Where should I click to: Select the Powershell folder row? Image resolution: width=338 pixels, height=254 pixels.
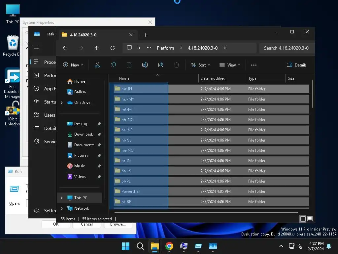(211, 191)
